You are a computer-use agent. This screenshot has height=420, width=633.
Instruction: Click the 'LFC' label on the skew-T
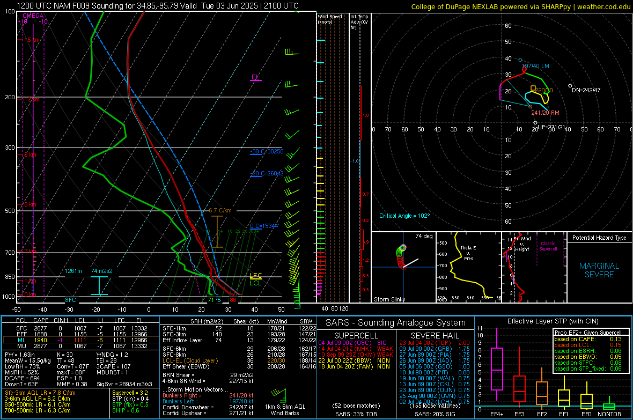tap(255, 276)
